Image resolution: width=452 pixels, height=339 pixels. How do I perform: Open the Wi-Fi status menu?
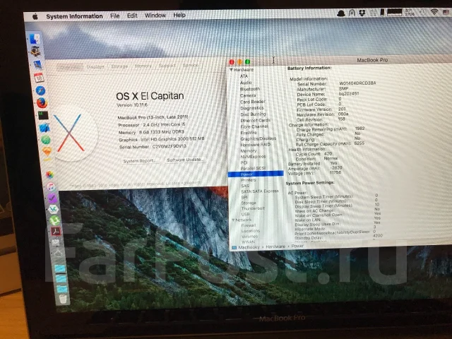pyautogui.click(x=434, y=12)
